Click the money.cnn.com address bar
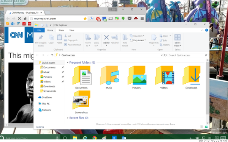Viewport: 228px width, 142px height. tap(58, 19)
